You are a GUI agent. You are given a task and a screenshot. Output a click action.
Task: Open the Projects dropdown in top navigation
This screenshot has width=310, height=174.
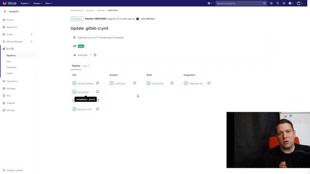(25, 3)
